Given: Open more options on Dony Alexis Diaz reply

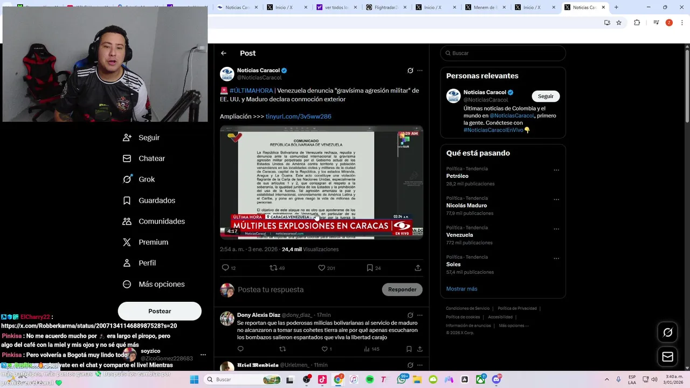Looking at the screenshot, I should pyautogui.click(x=420, y=315).
